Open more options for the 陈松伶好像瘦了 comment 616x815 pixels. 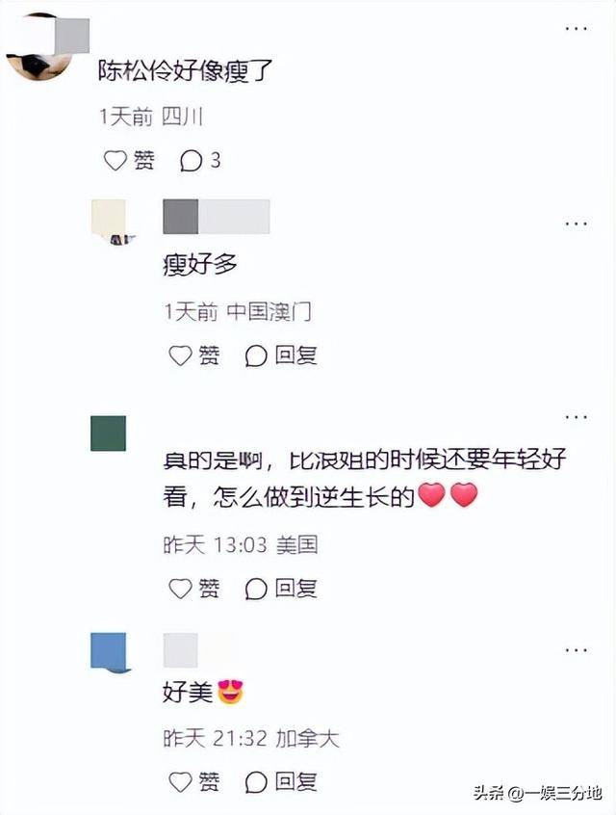point(576,29)
